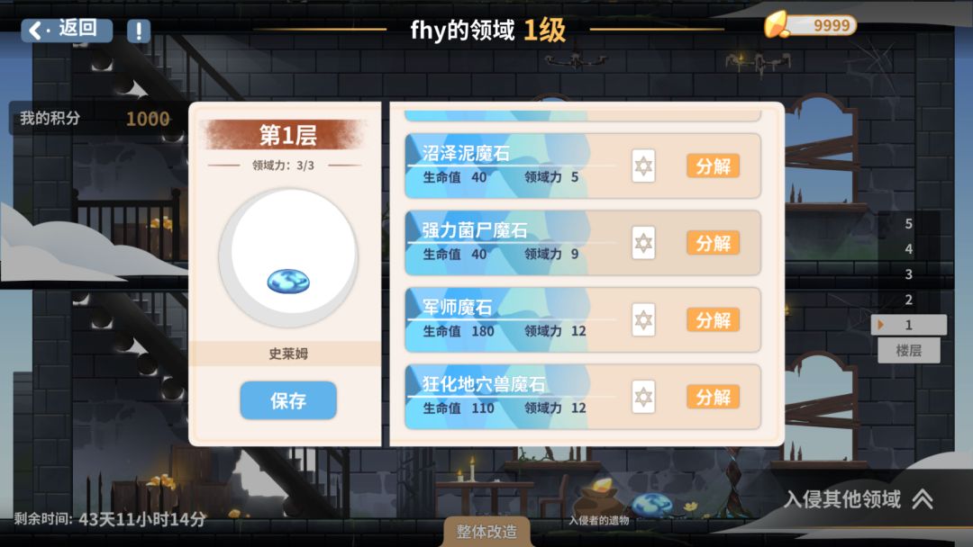This screenshot has height=547, width=973.
Task: Switch to floor 3
Action: coord(908,274)
